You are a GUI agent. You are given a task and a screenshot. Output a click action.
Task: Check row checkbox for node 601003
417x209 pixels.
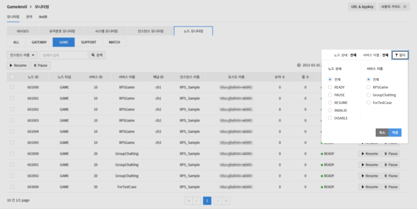12,120
